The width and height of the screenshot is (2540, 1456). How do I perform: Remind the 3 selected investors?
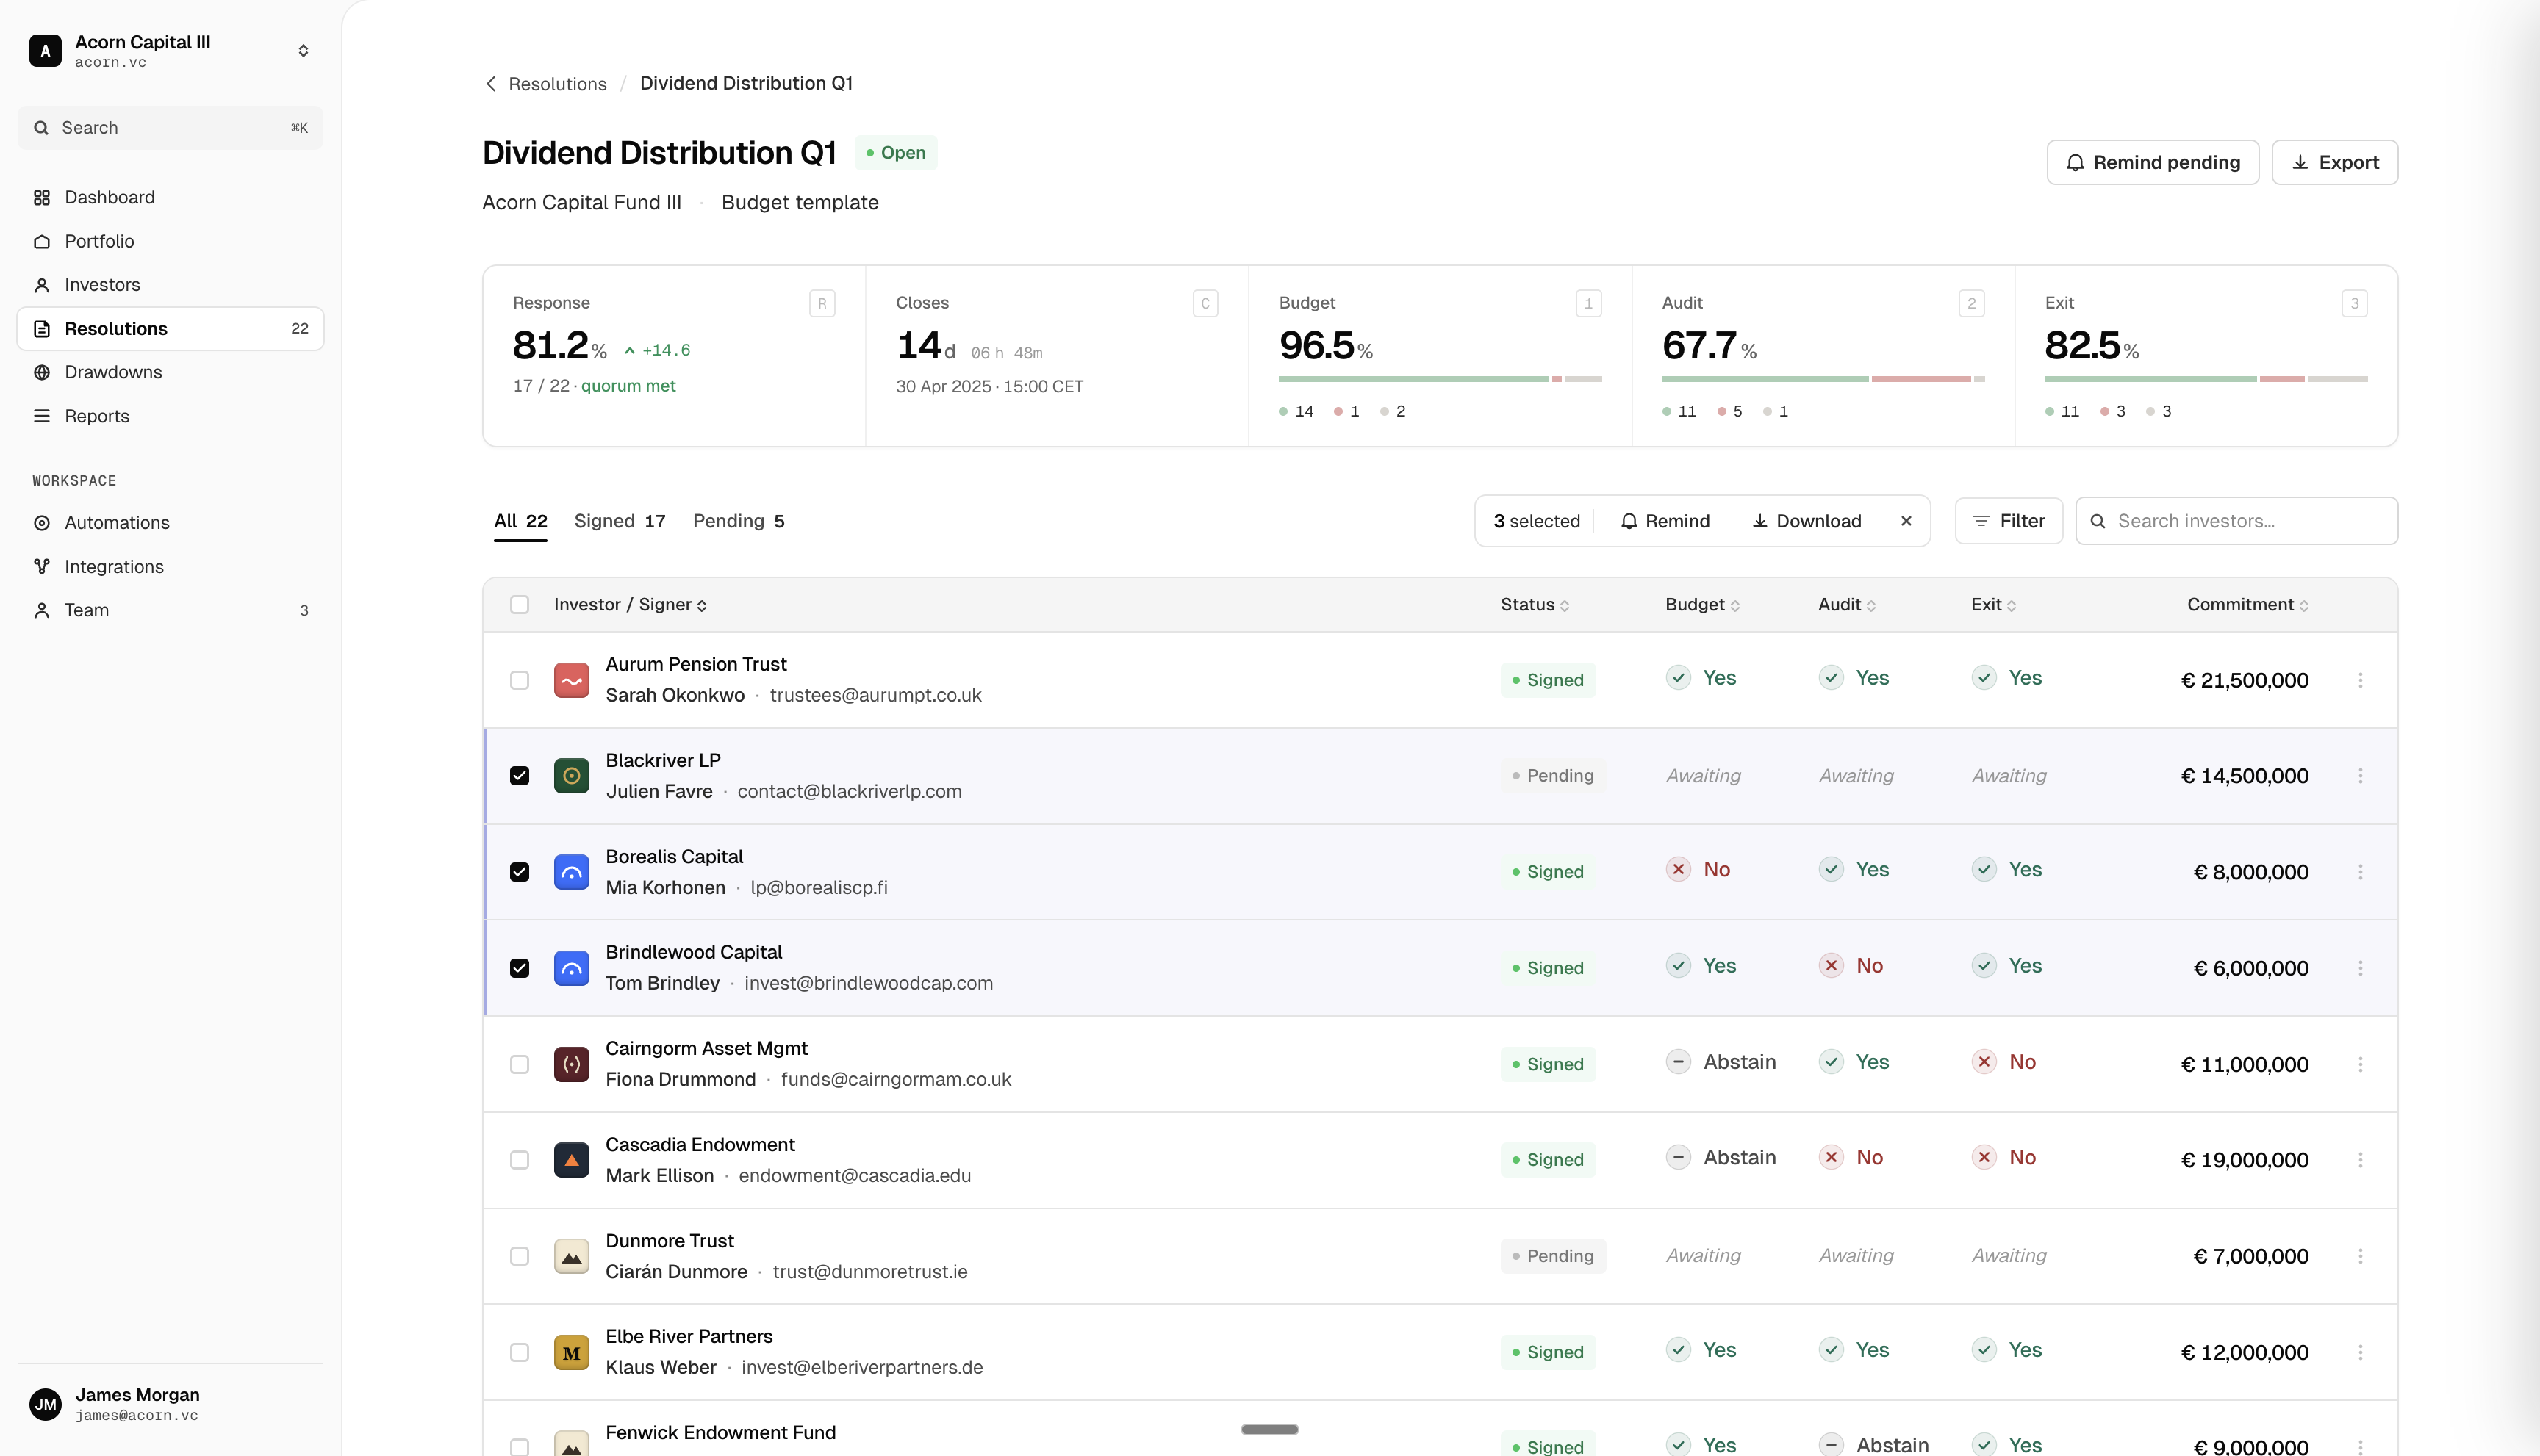click(x=1665, y=521)
